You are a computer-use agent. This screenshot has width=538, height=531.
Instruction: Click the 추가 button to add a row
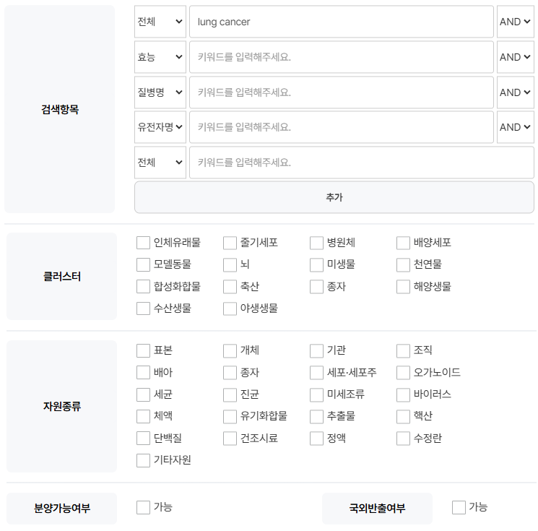point(334,197)
